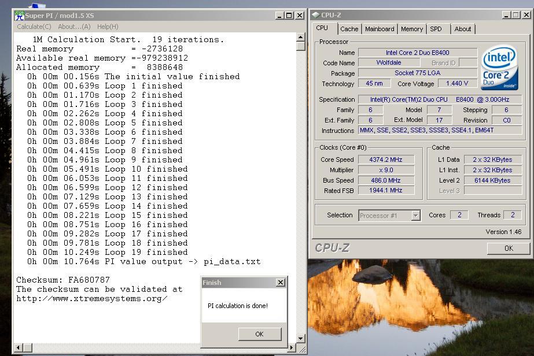Click the Package value Socket 775 LGA

(x=418, y=73)
